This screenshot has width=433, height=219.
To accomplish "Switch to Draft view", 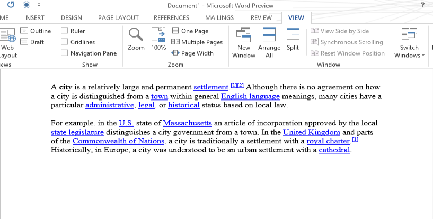I will 32,42.
